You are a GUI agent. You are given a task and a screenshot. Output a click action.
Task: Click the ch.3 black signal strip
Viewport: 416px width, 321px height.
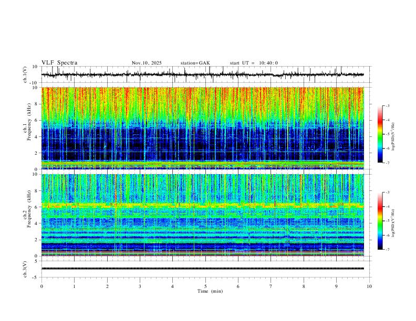(203, 269)
